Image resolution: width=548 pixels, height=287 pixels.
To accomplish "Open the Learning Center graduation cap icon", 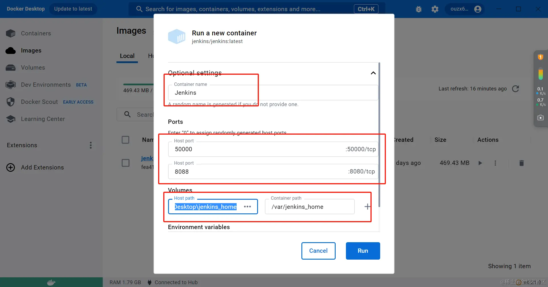I will pos(11,119).
